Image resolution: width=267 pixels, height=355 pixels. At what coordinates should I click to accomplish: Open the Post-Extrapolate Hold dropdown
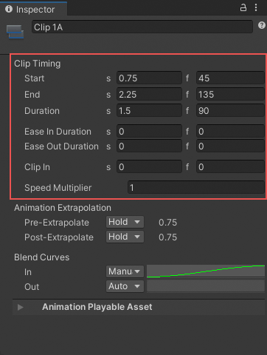pos(125,237)
